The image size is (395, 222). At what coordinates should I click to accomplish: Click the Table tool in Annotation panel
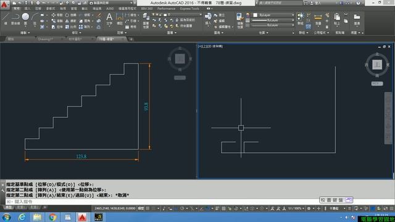click(x=131, y=27)
